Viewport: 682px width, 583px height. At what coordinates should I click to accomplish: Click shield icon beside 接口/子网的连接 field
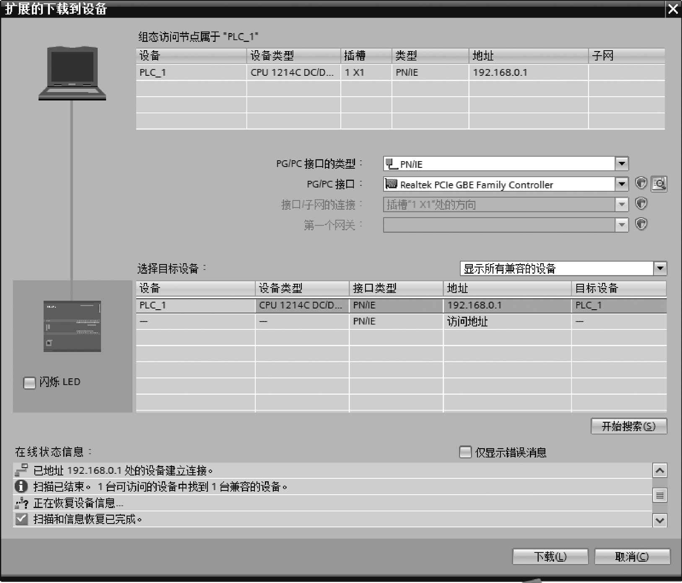click(641, 204)
